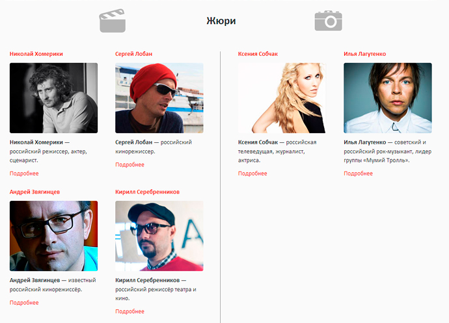Image resolution: width=449 pixels, height=323 pixels.
Task: Open Николай Хомерики name link
Action: tap(36, 54)
